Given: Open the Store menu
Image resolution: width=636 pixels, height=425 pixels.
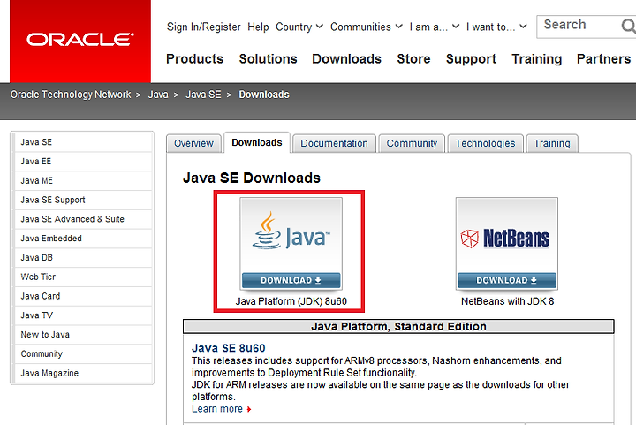Looking at the screenshot, I should click(x=413, y=59).
